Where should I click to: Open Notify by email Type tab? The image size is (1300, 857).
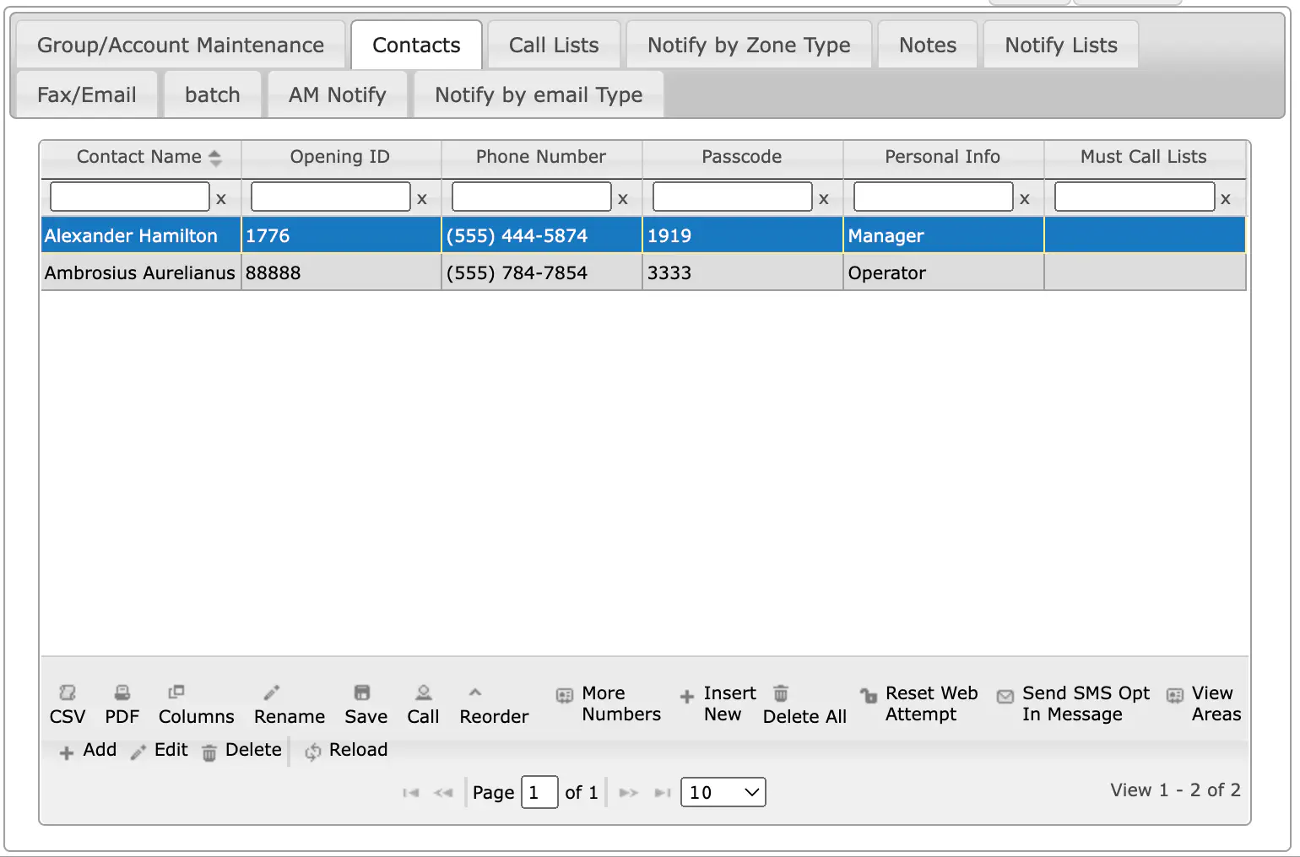[x=539, y=94]
